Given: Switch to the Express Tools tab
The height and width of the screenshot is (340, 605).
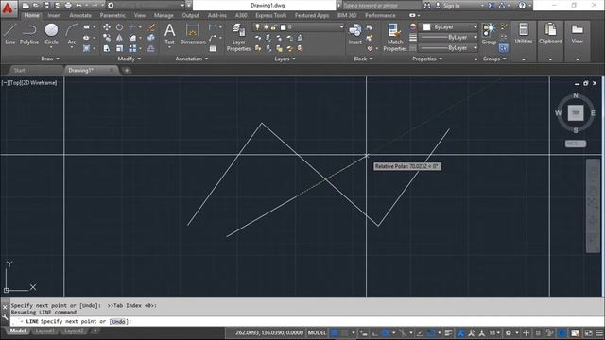Looking at the screenshot, I should click(271, 15).
